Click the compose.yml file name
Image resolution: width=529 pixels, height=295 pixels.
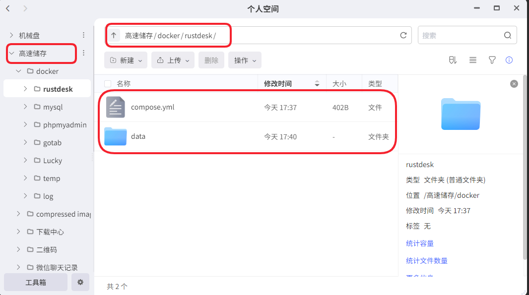[153, 107]
